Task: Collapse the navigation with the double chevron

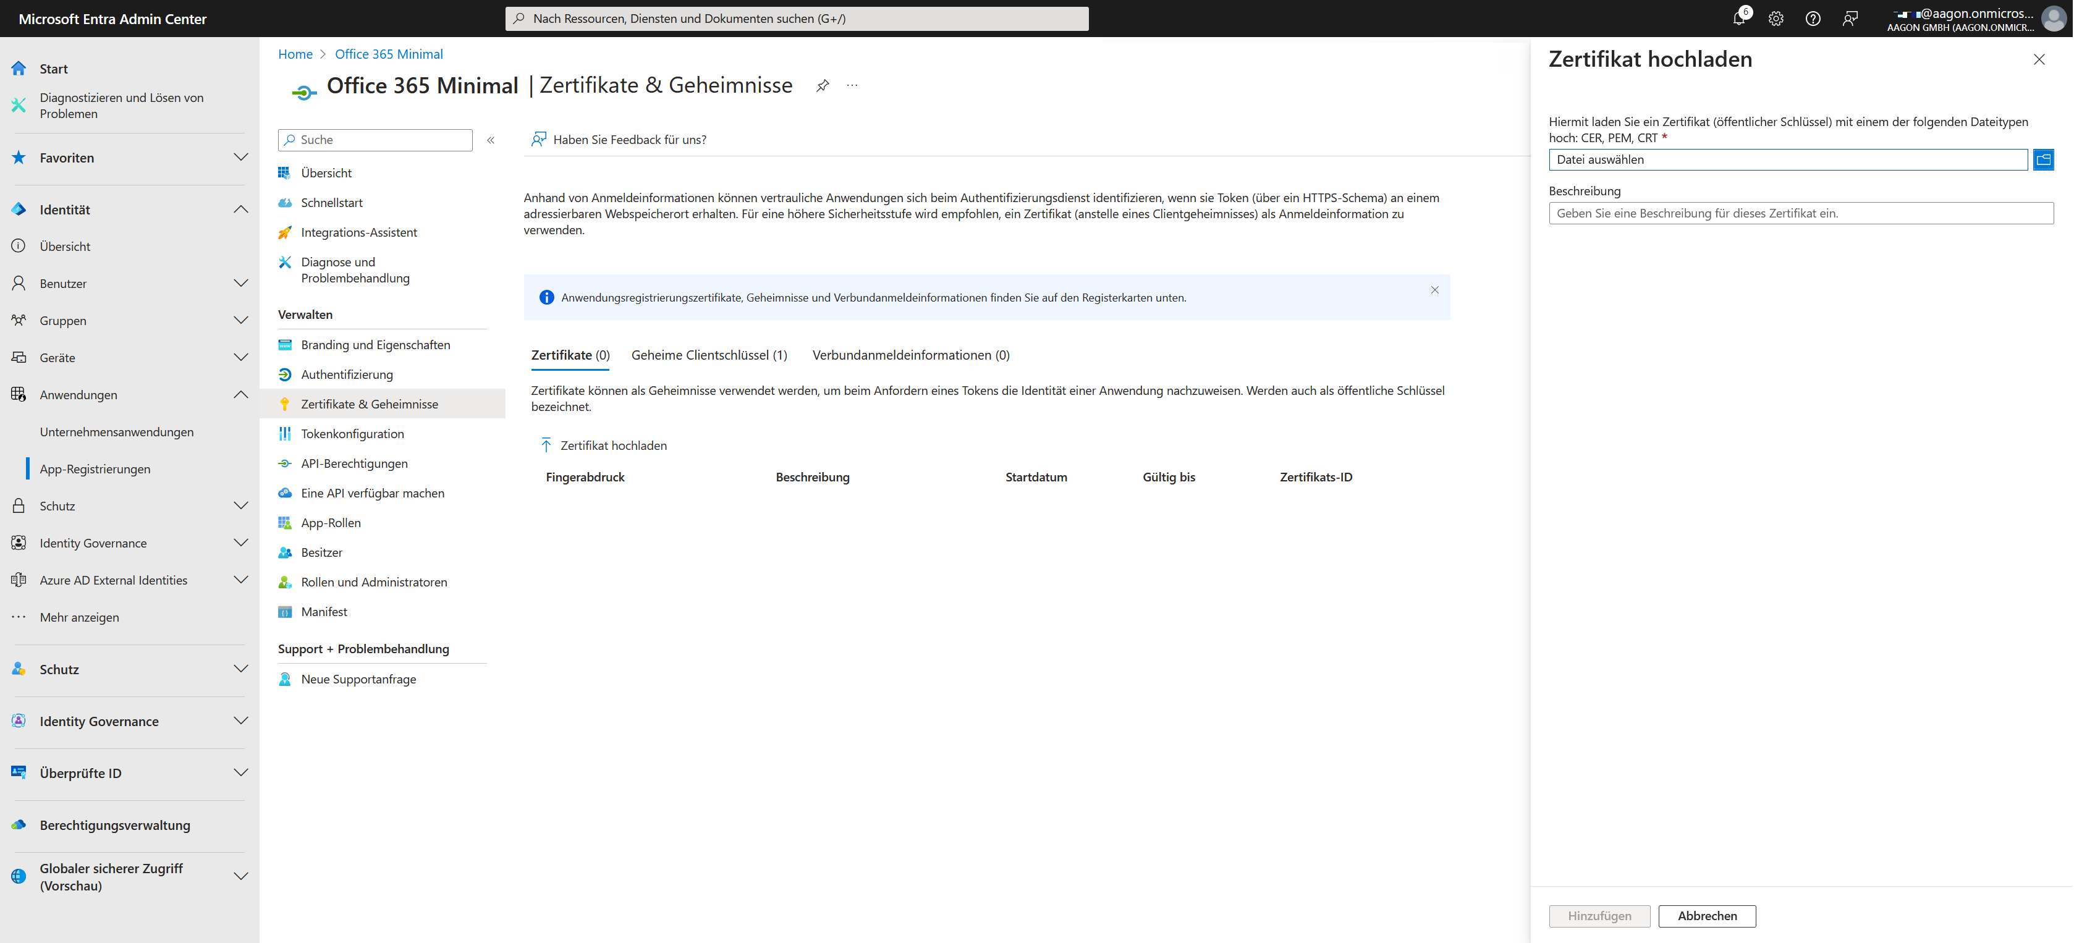Action: click(491, 139)
